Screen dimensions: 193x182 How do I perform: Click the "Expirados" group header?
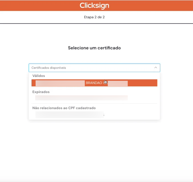[x=41, y=92]
